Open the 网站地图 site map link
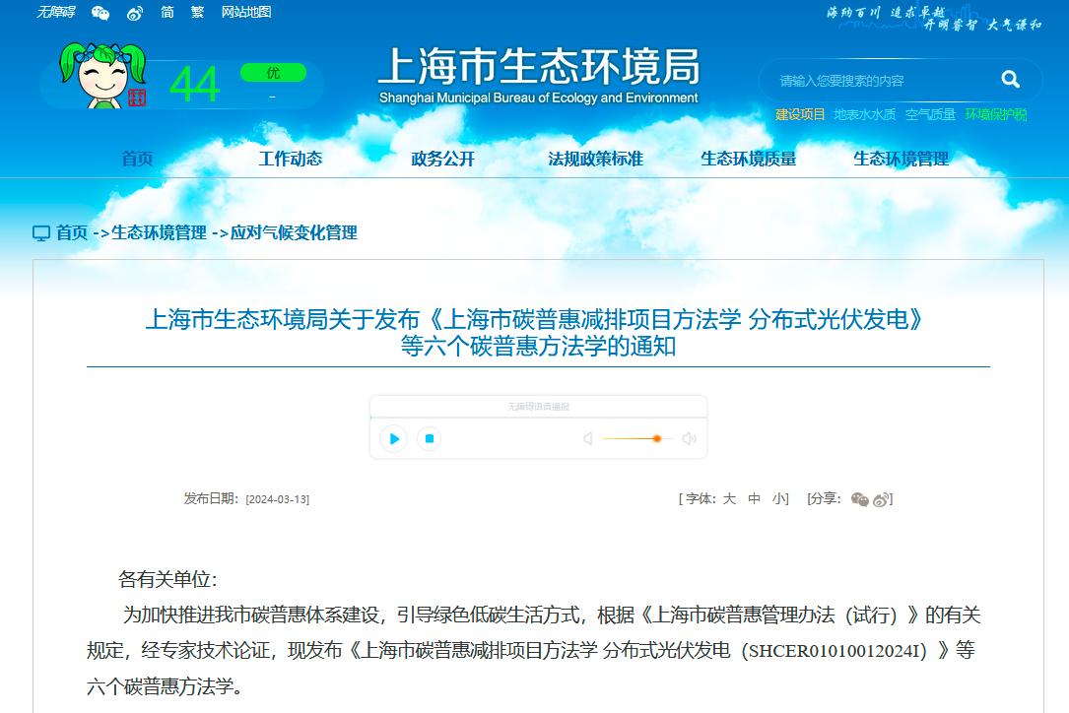Screen dimensions: 1069x713 point(246,12)
